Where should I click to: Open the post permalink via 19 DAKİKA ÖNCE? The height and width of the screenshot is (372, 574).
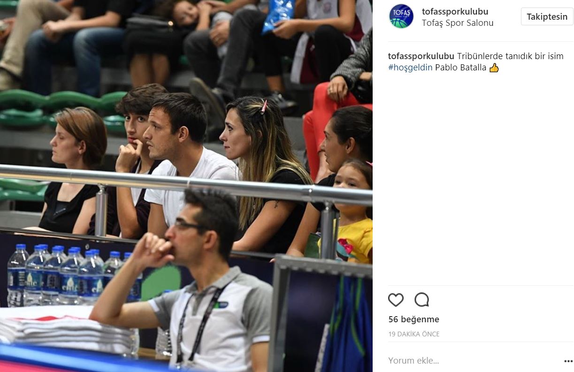tap(414, 334)
